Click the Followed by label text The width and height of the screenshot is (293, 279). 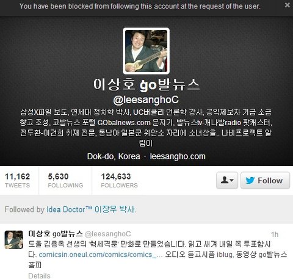point(24,209)
